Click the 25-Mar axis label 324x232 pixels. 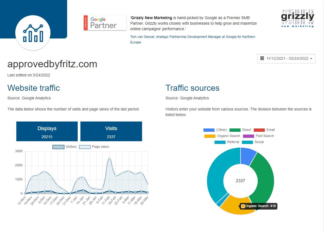[144, 200]
